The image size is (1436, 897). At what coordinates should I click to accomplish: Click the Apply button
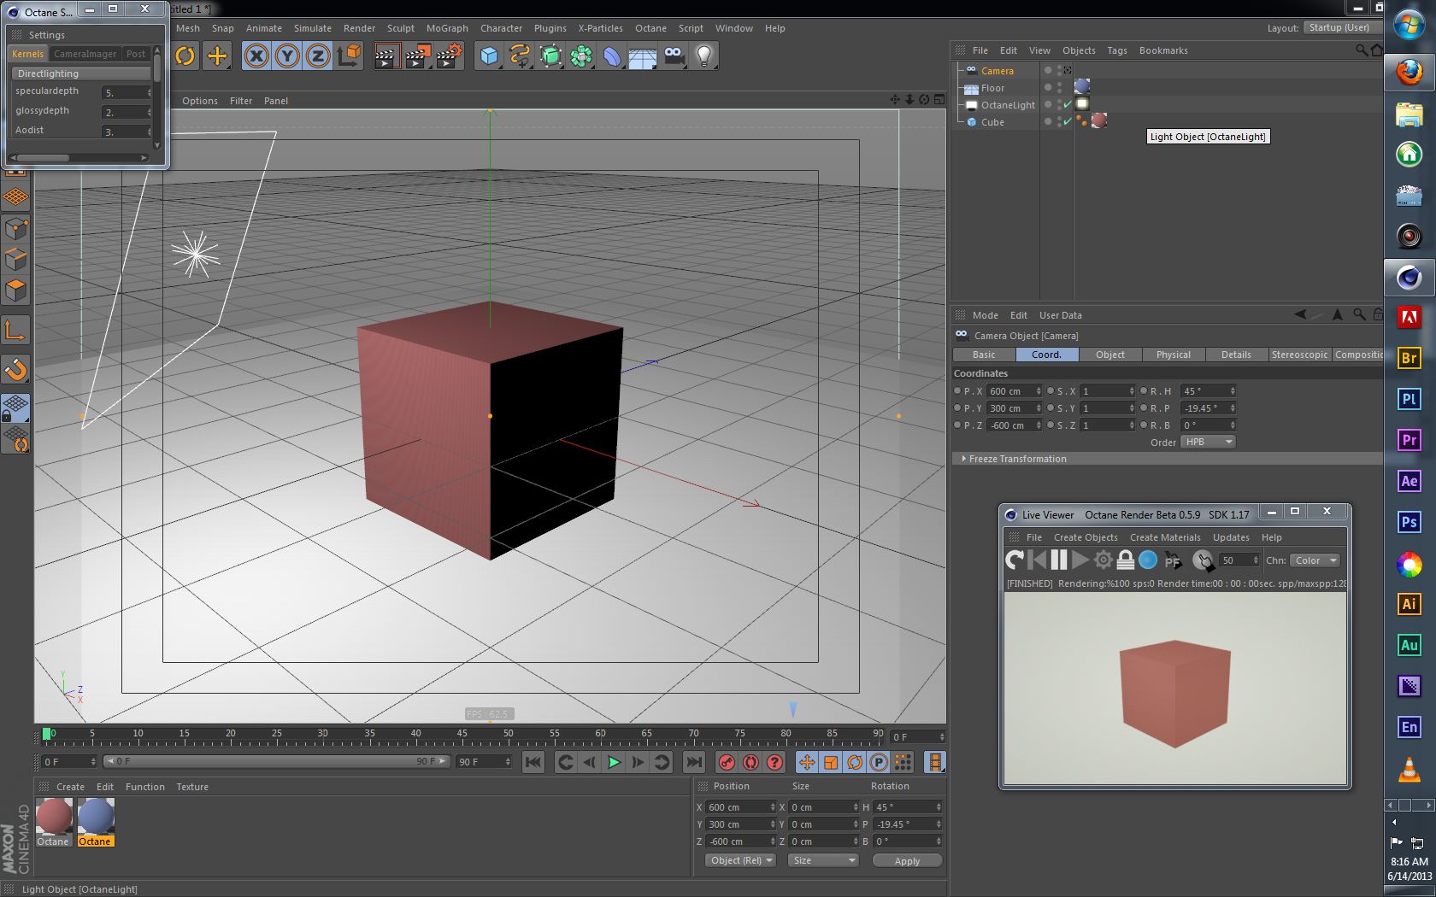pos(907,860)
